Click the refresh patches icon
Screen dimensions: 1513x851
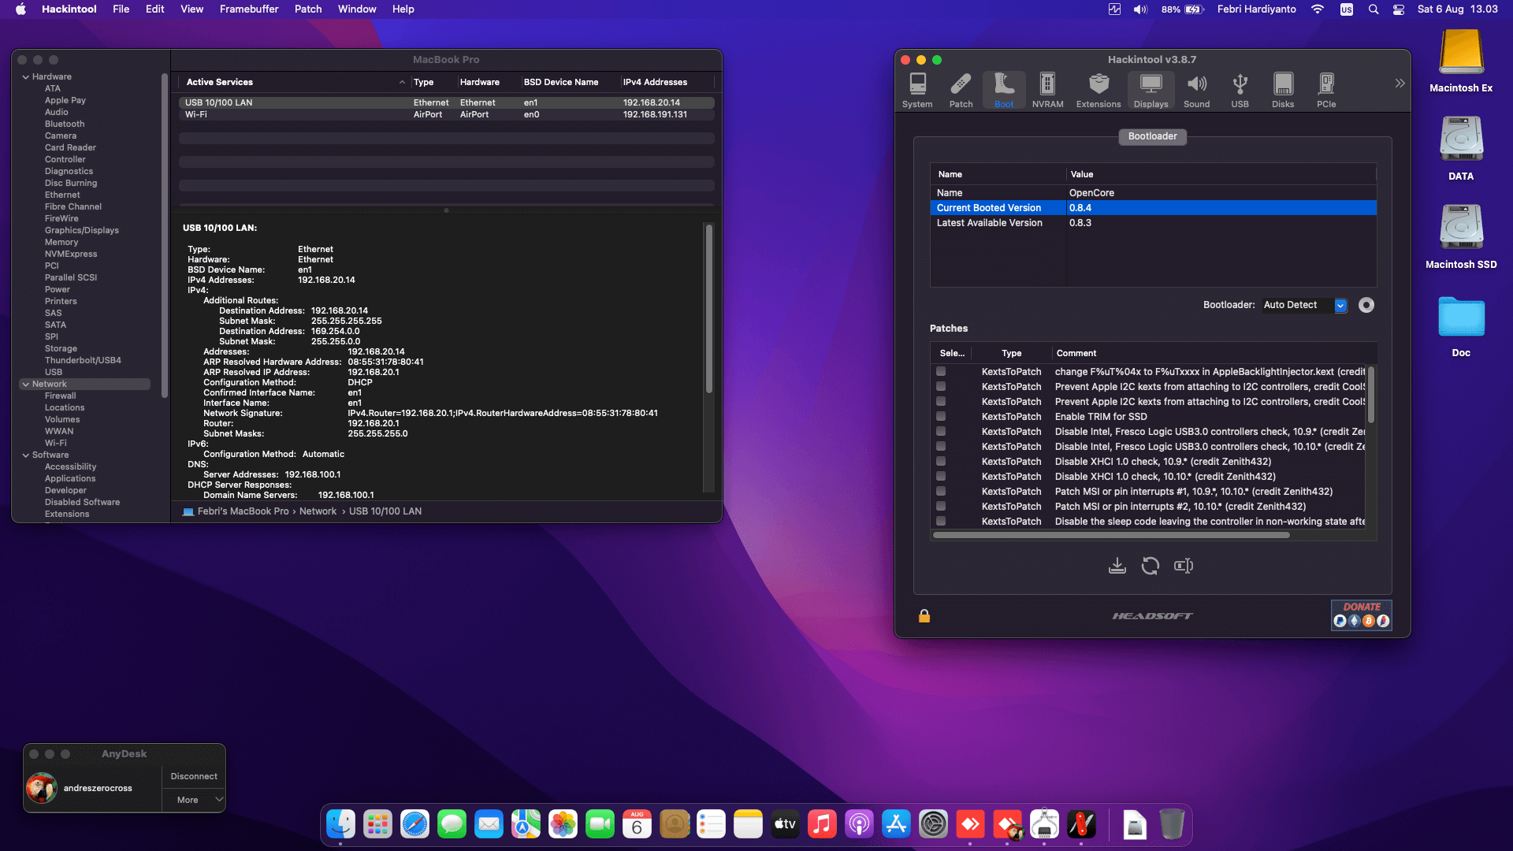1150,566
